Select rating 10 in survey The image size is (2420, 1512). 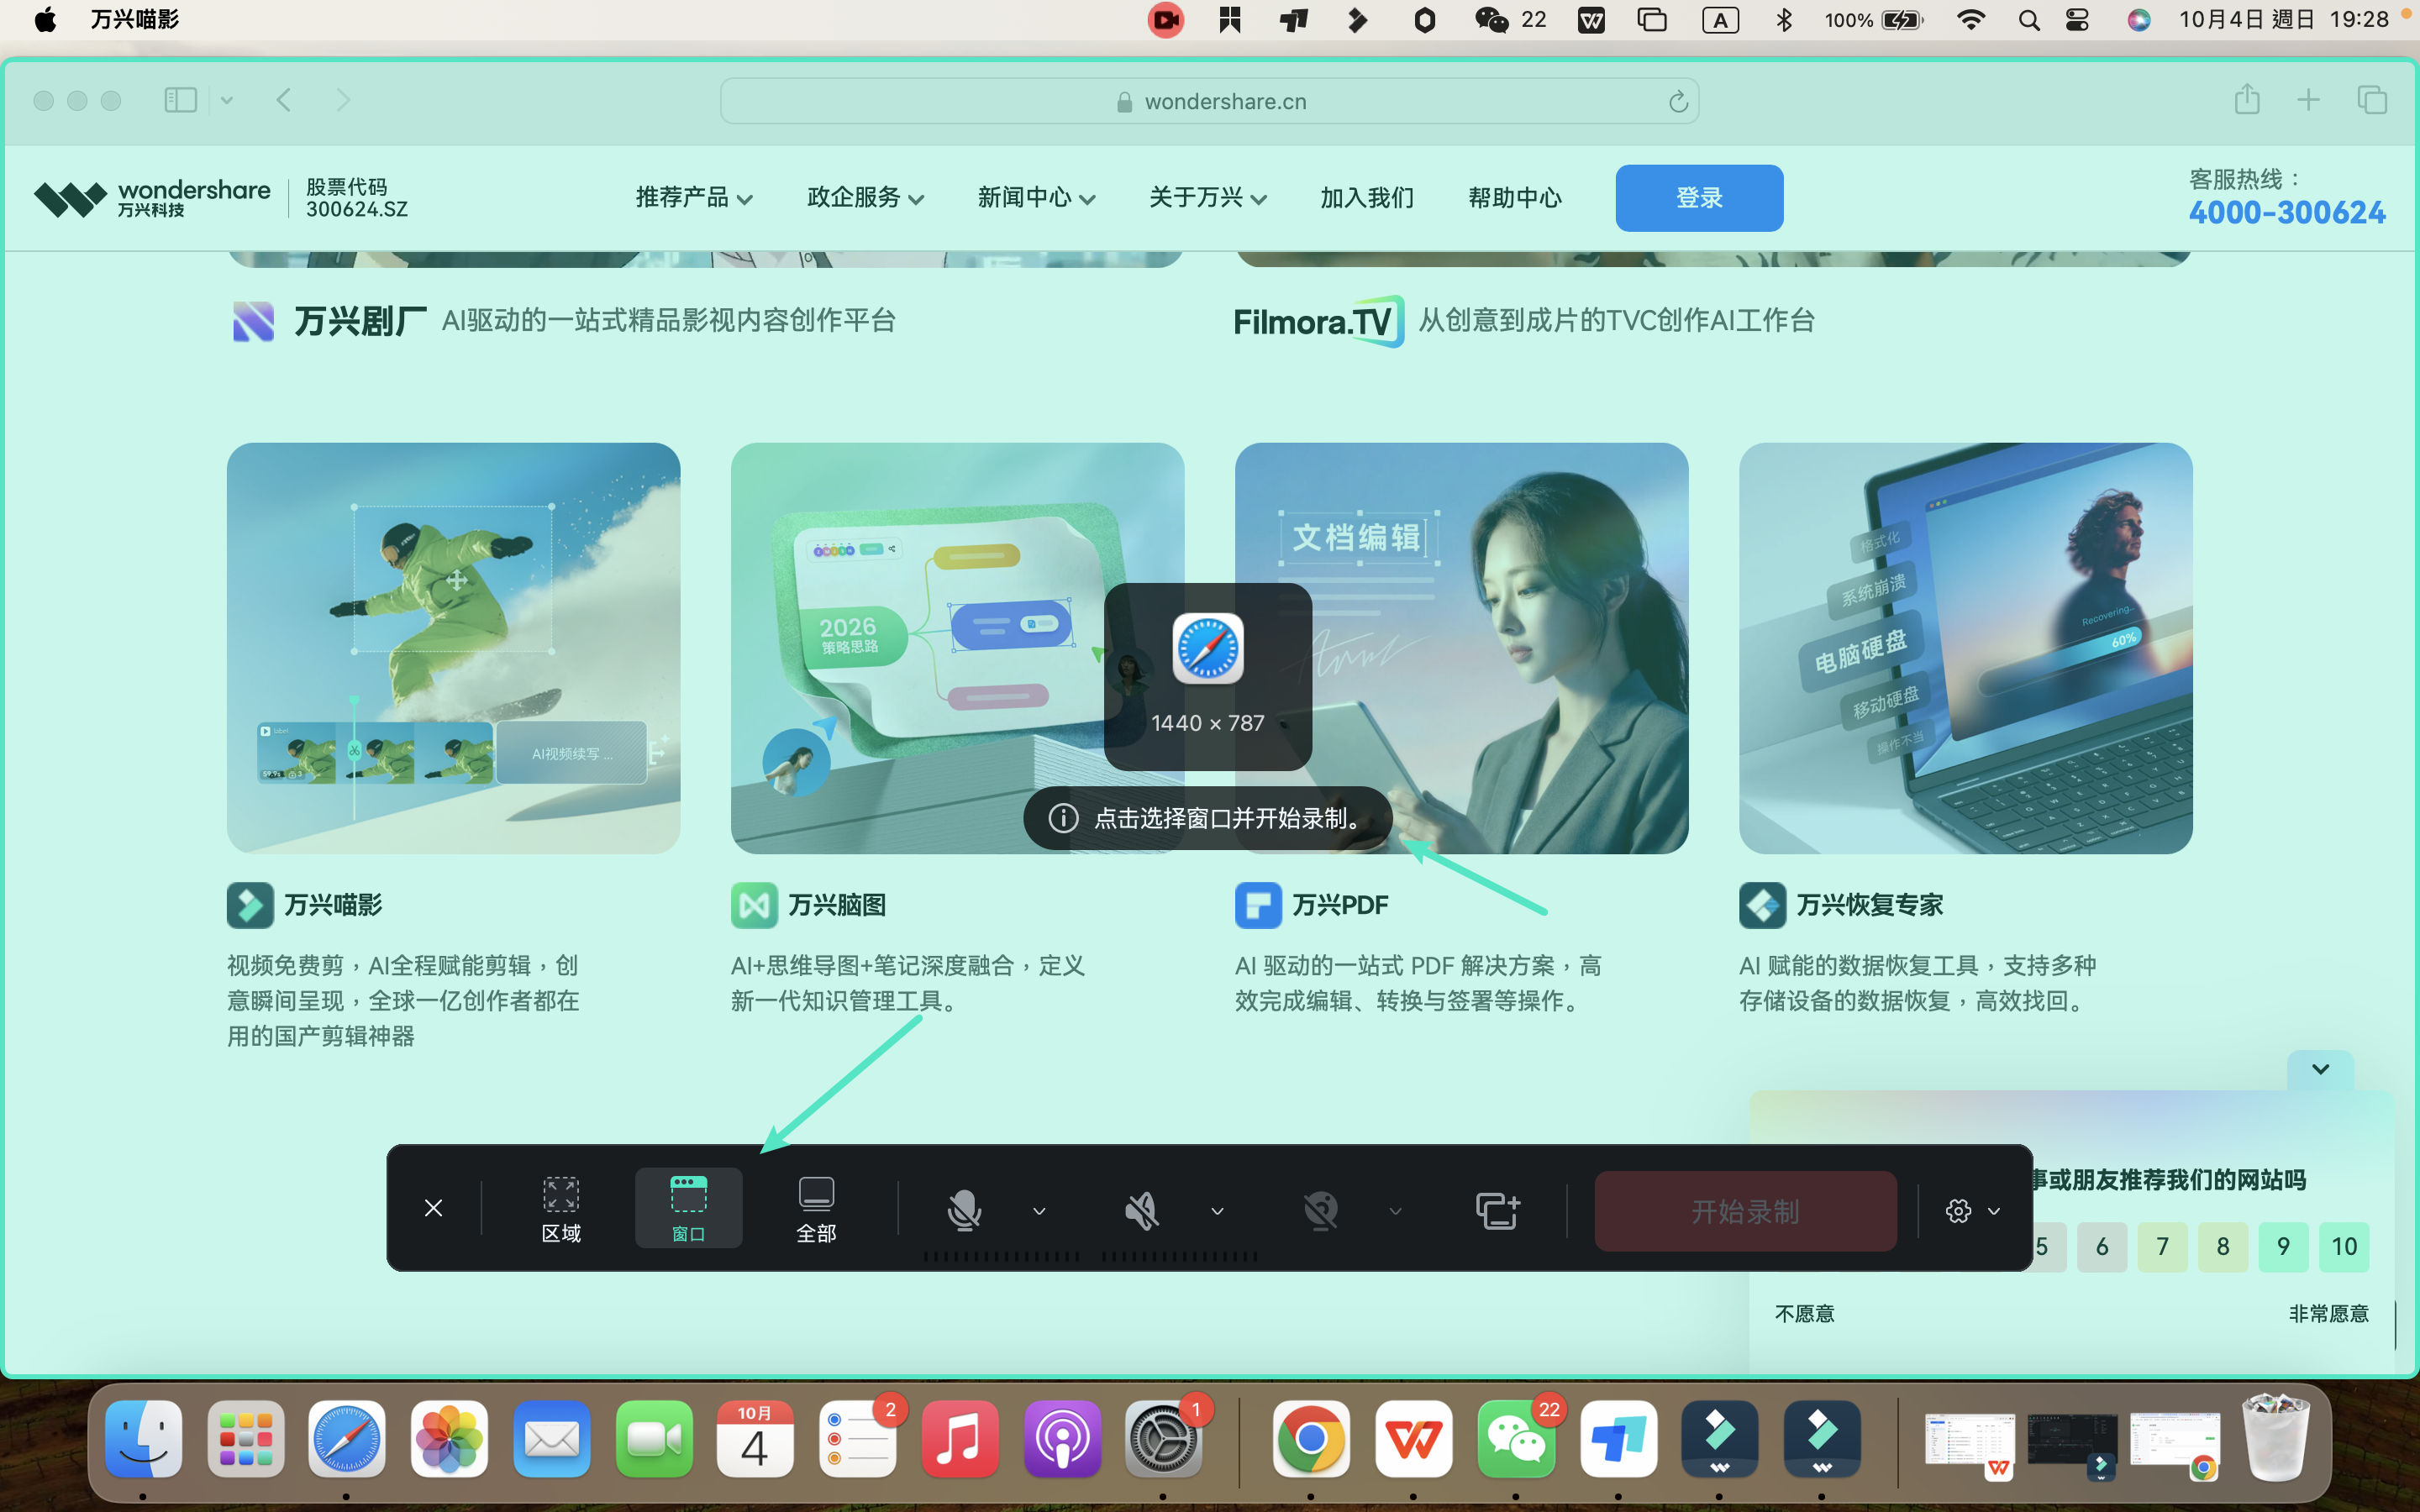pyautogui.click(x=2344, y=1246)
